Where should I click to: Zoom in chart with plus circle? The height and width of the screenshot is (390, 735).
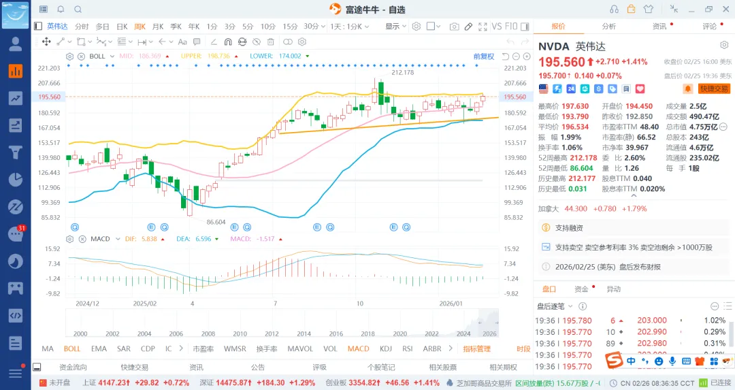click(527, 56)
